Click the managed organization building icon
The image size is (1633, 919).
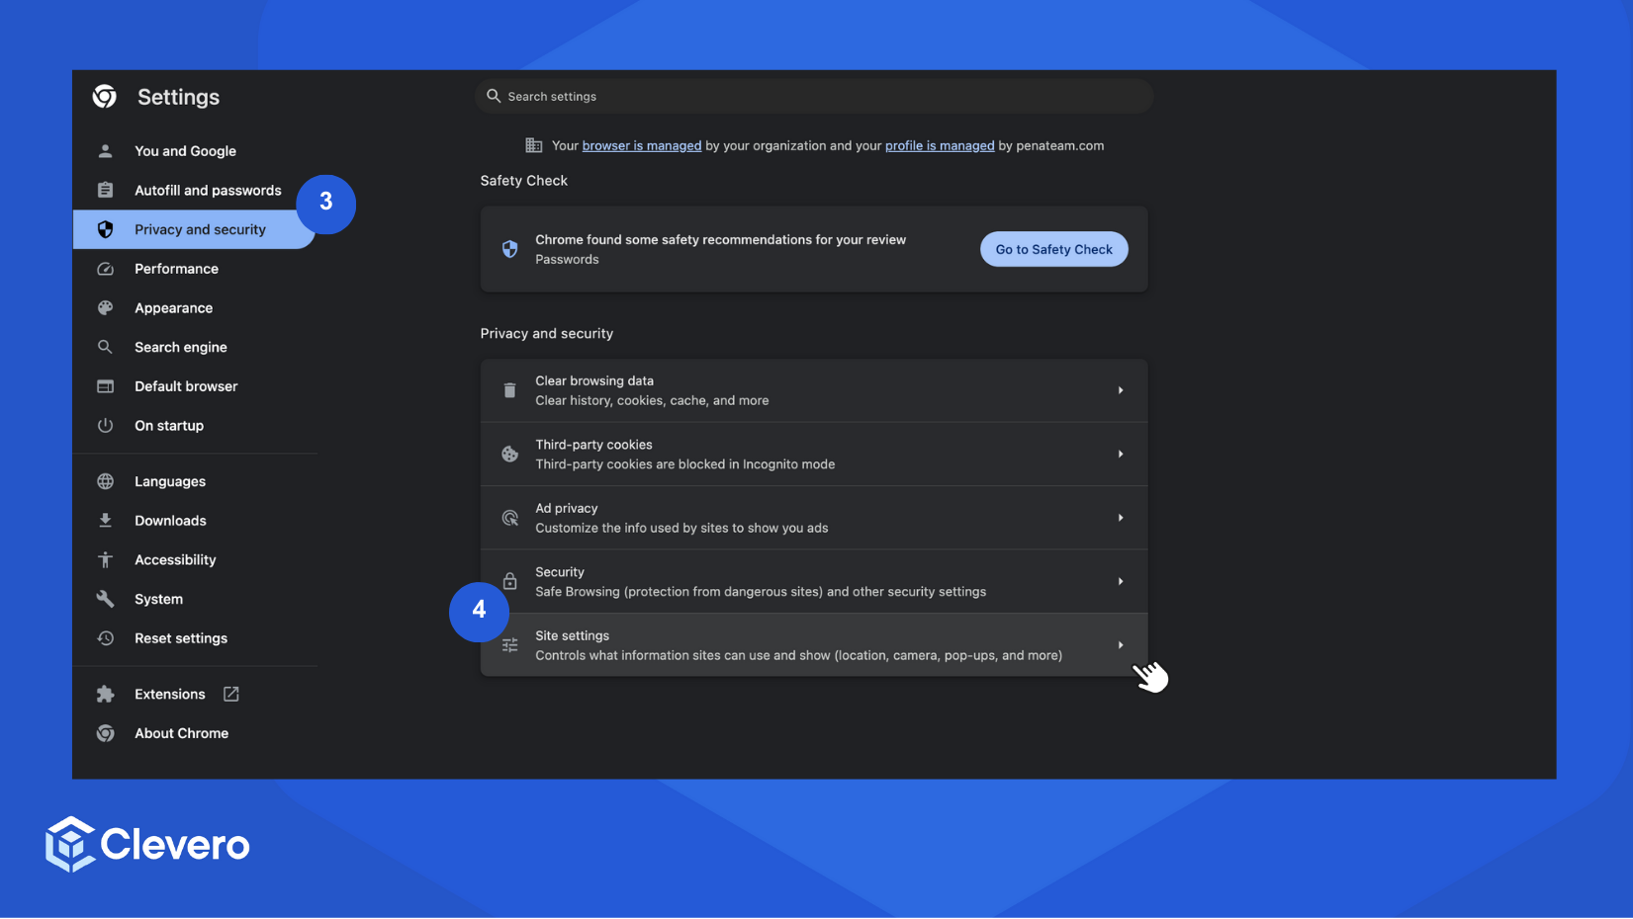coord(534,145)
